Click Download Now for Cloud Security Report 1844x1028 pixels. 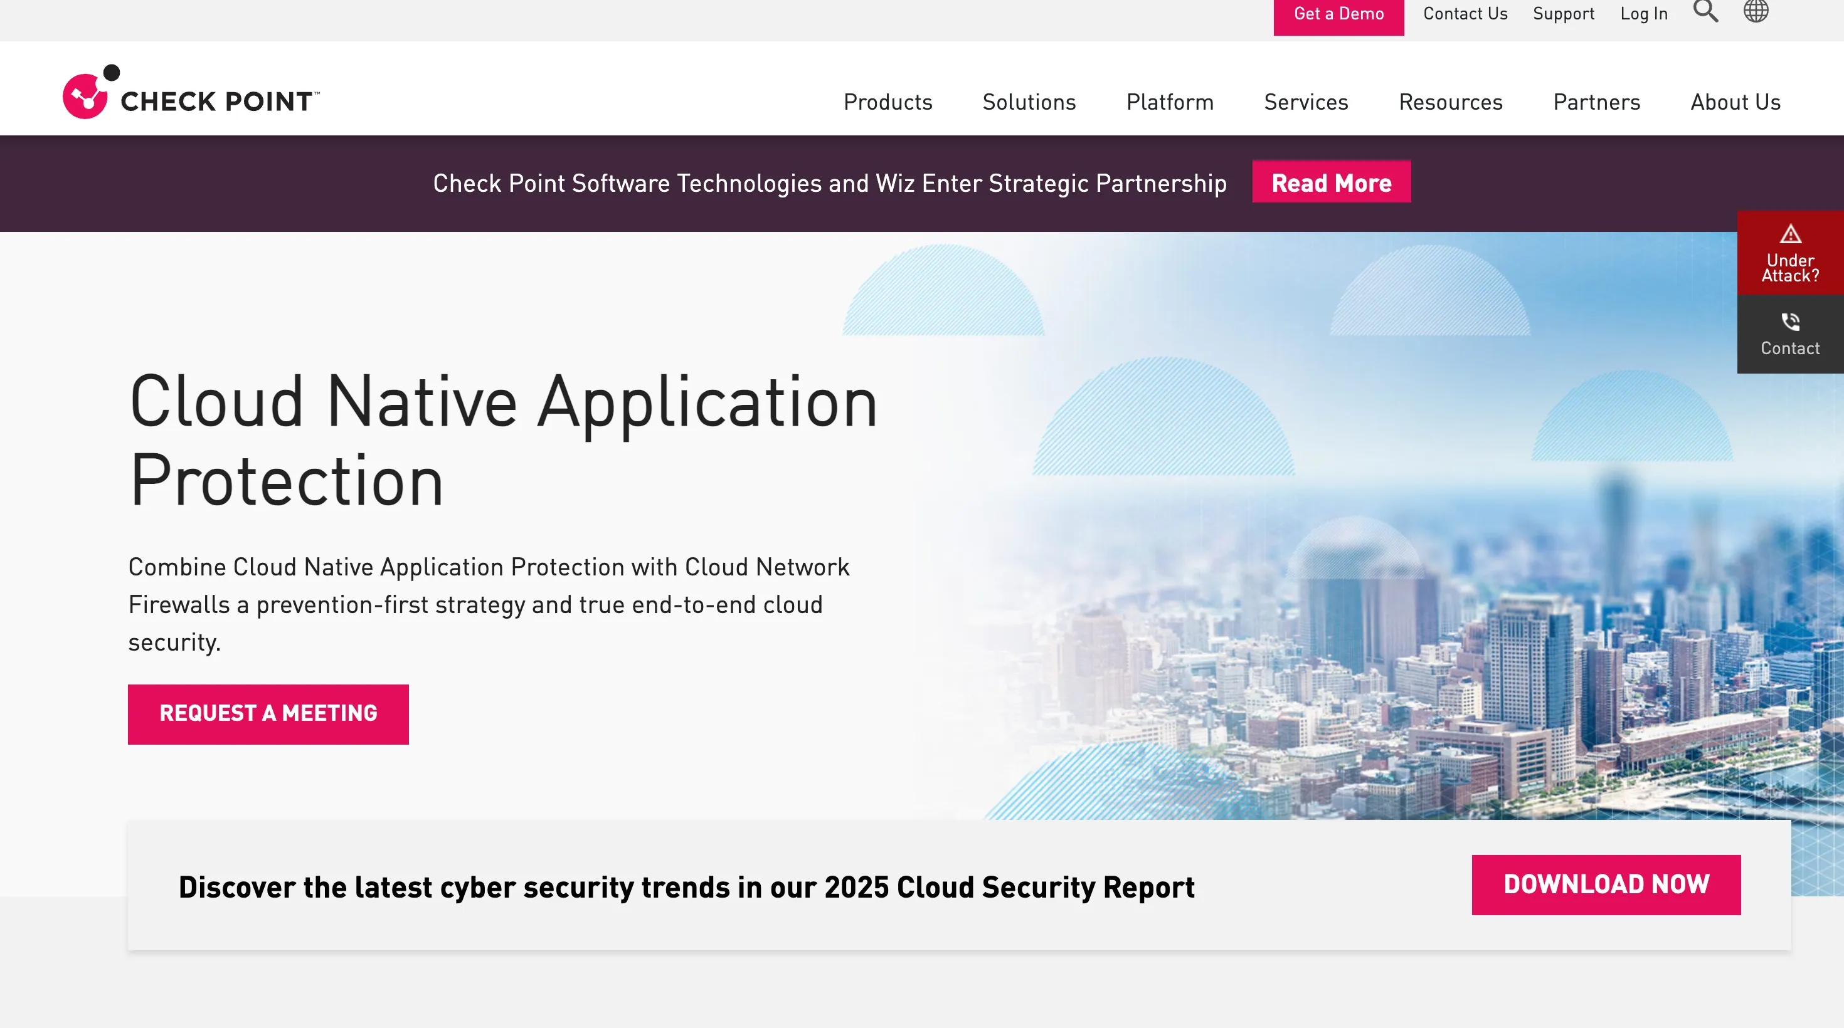pyautogui.click(x=1606, y=884)
